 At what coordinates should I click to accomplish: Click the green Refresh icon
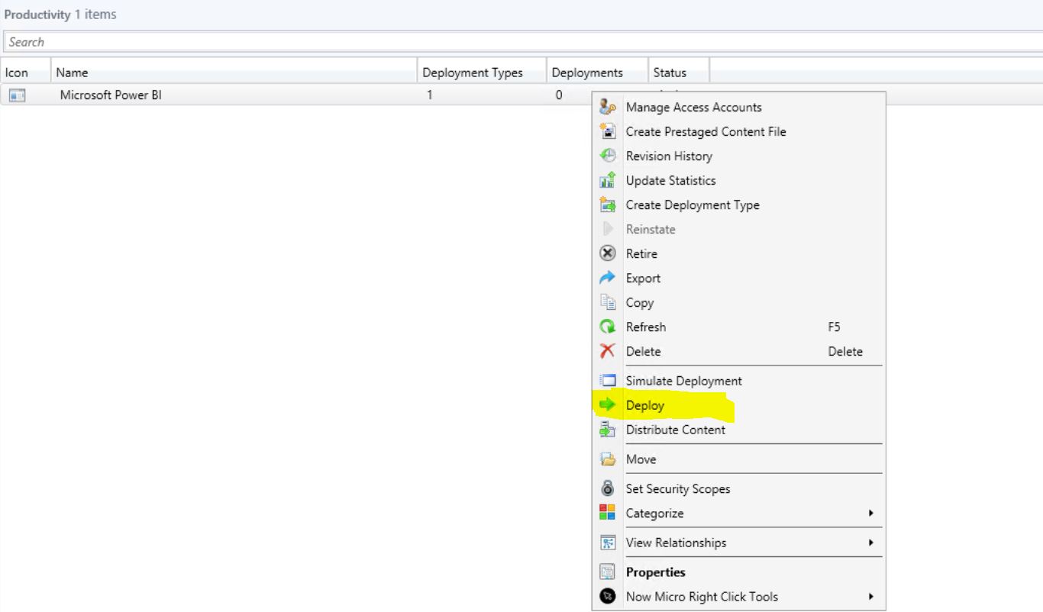coord(608,327)
